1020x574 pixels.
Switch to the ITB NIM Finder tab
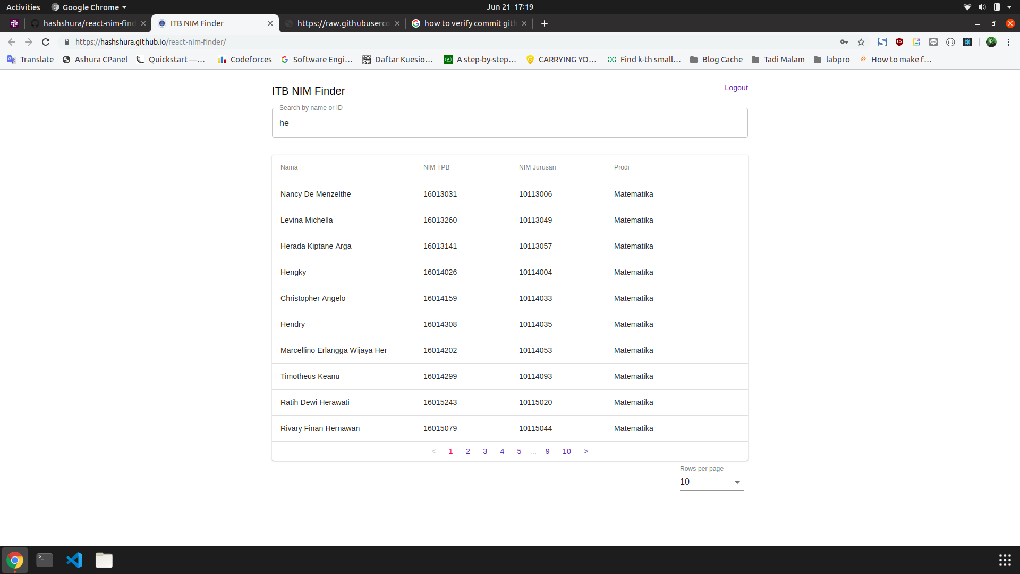pyautogui.click(x=197, y=23)
